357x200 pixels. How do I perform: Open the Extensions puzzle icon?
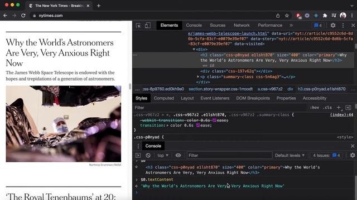click(325, 16)
